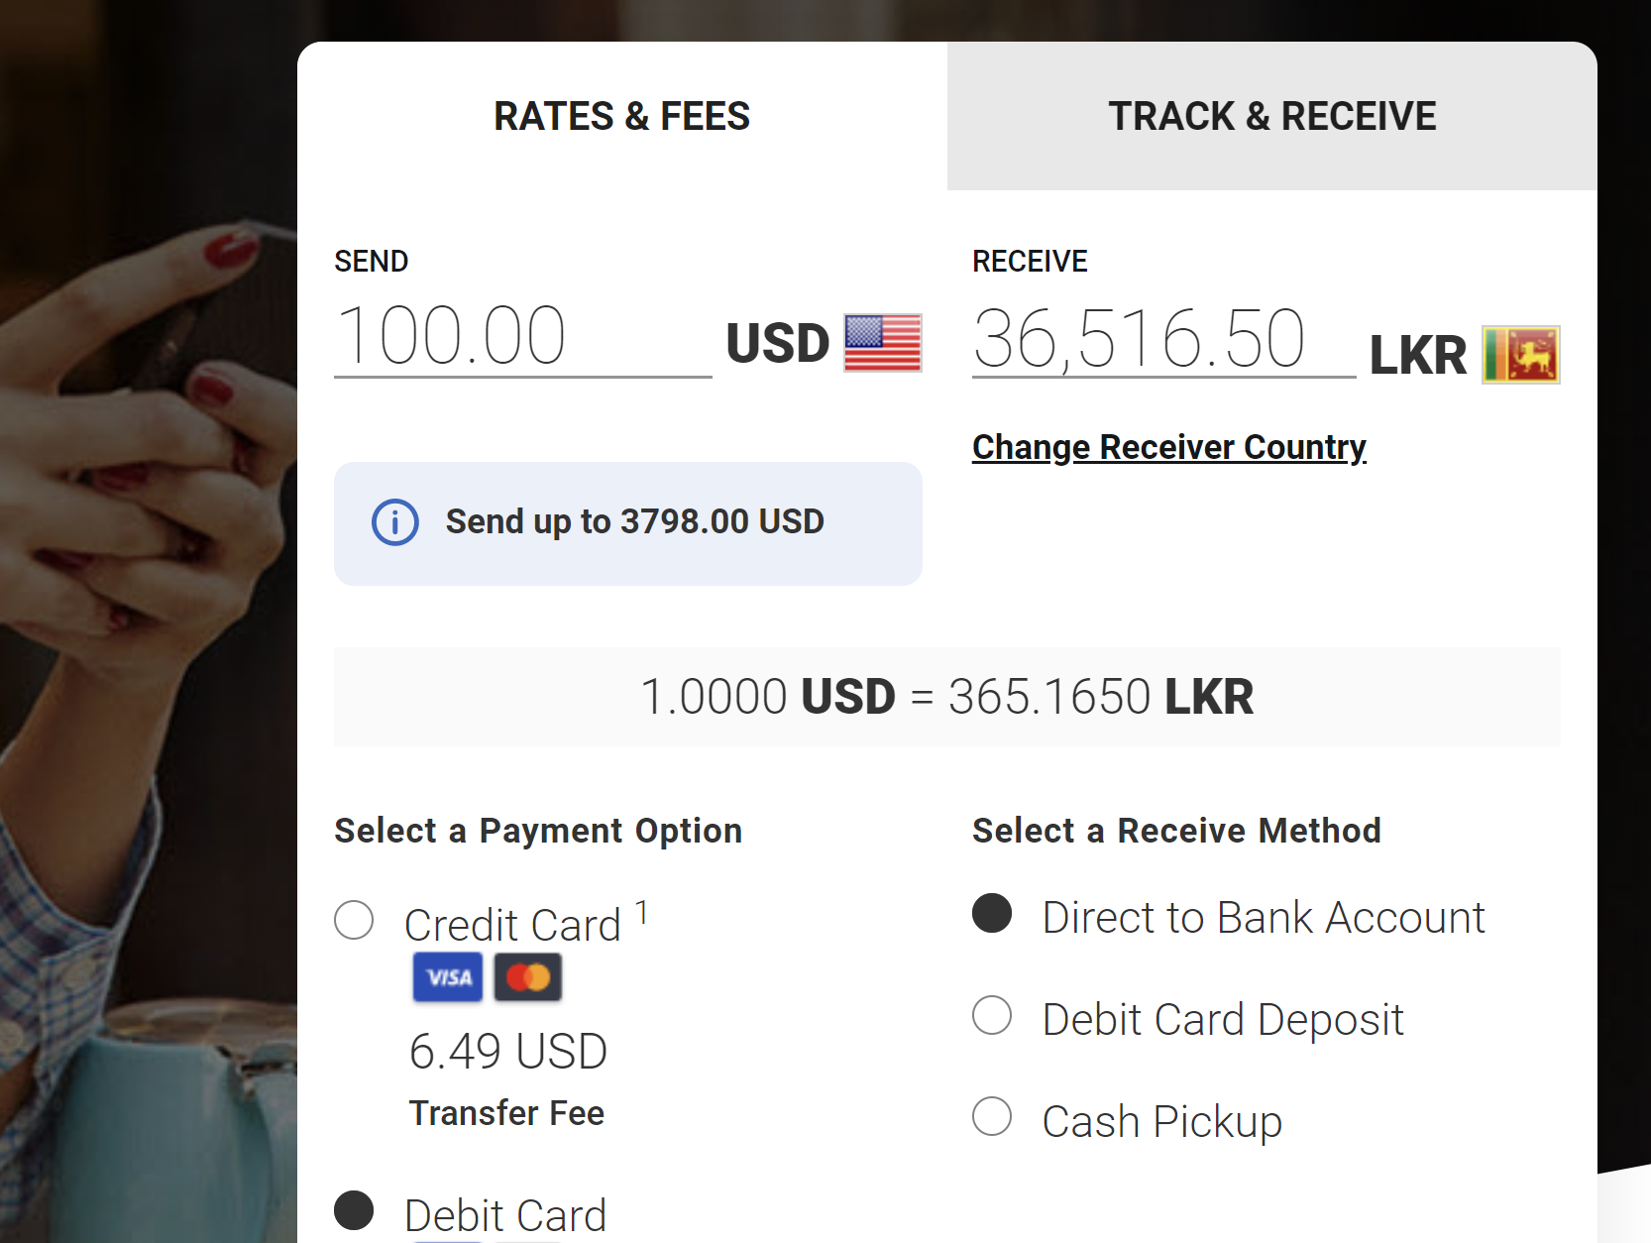The height and width of the screenshot is (1243, 1651).
Task: Click the LKR currency label
Action: (1418, 356)
